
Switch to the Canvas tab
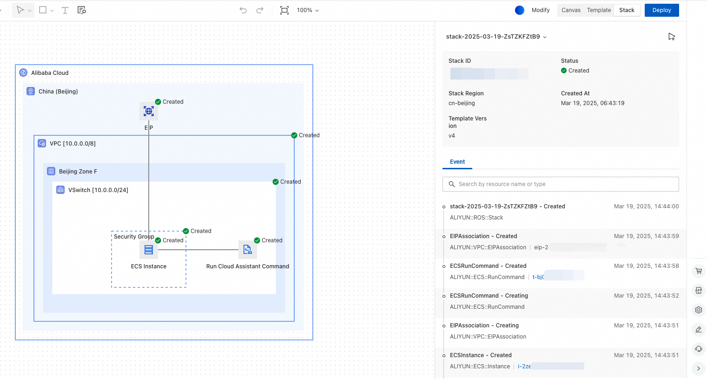point(571,10)
